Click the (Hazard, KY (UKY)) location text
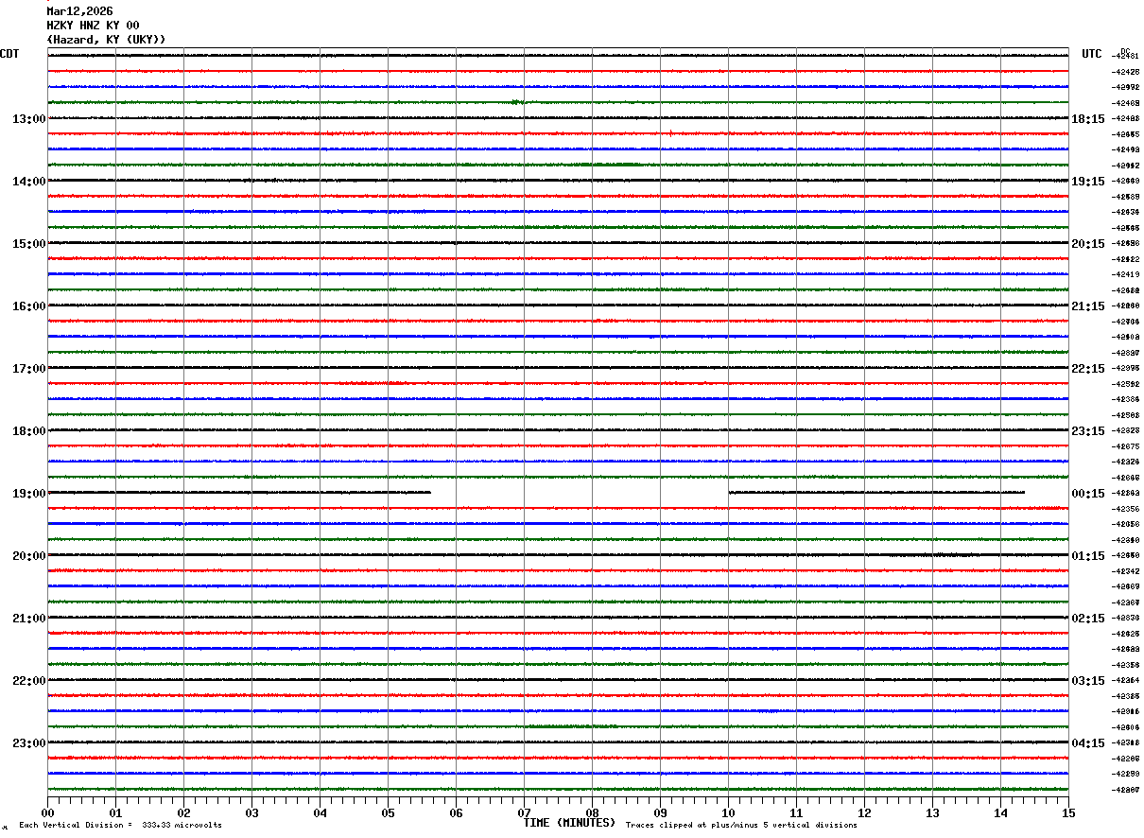 [x=106, y=40]
